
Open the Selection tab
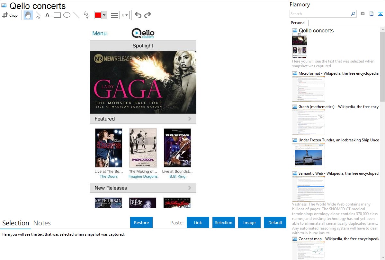tap(16, 223)
